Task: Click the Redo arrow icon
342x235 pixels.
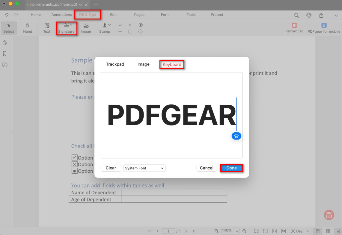Action: [x=16, y=15]
